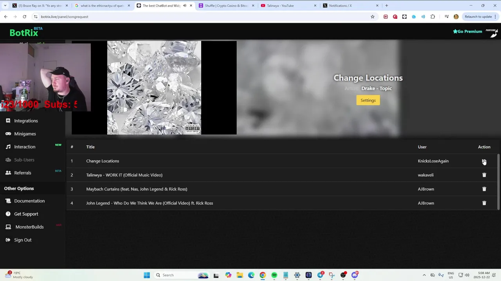Delete the Talinwya WORK IT request
The image size is (501, 281).
(x=484, y=175)
